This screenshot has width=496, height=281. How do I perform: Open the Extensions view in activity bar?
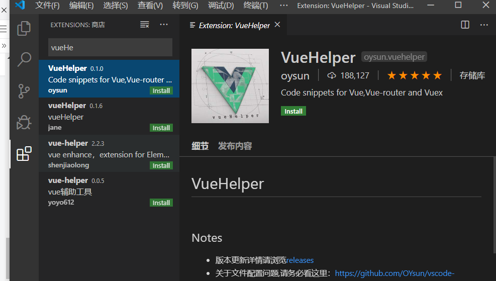[x=24, y=154]
